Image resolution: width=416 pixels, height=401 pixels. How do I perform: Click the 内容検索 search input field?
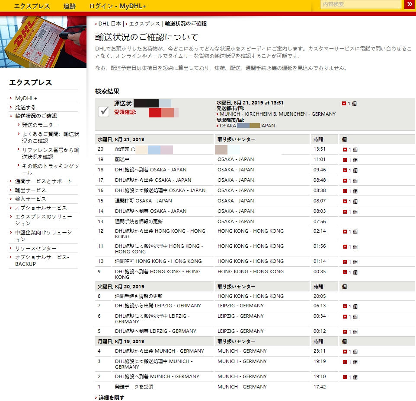[x=361, y=4]
